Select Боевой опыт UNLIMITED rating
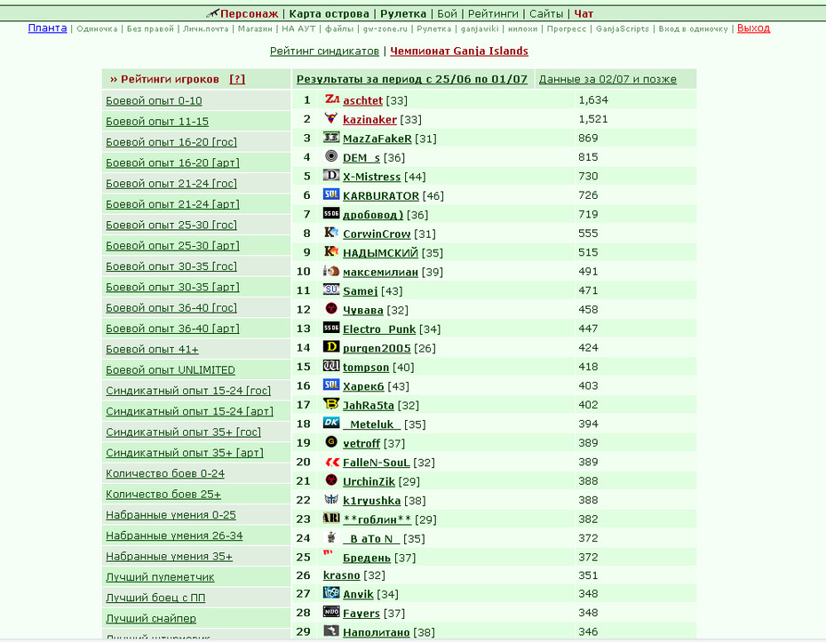 pos(171,369)
